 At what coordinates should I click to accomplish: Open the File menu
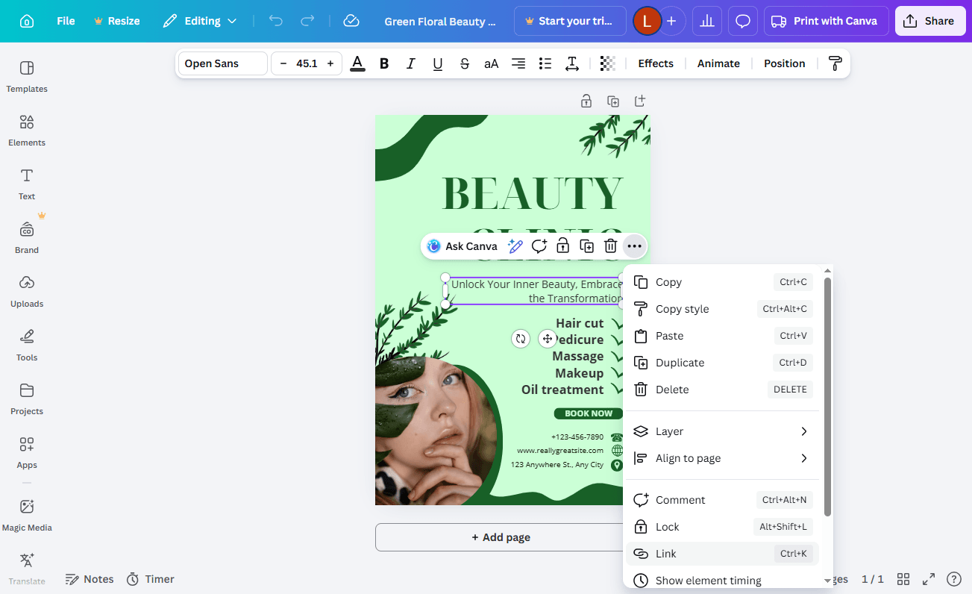tap(65, 21)
